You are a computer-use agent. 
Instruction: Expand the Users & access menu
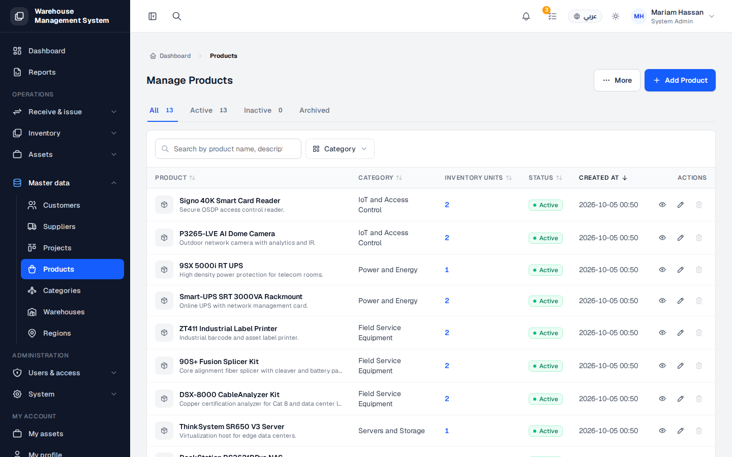[x=65, y=373]
